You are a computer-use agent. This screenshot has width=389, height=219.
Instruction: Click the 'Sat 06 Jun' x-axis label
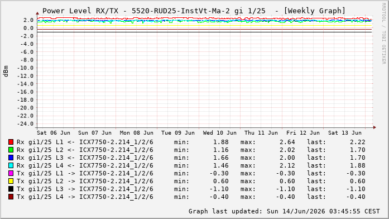point(54,133)
